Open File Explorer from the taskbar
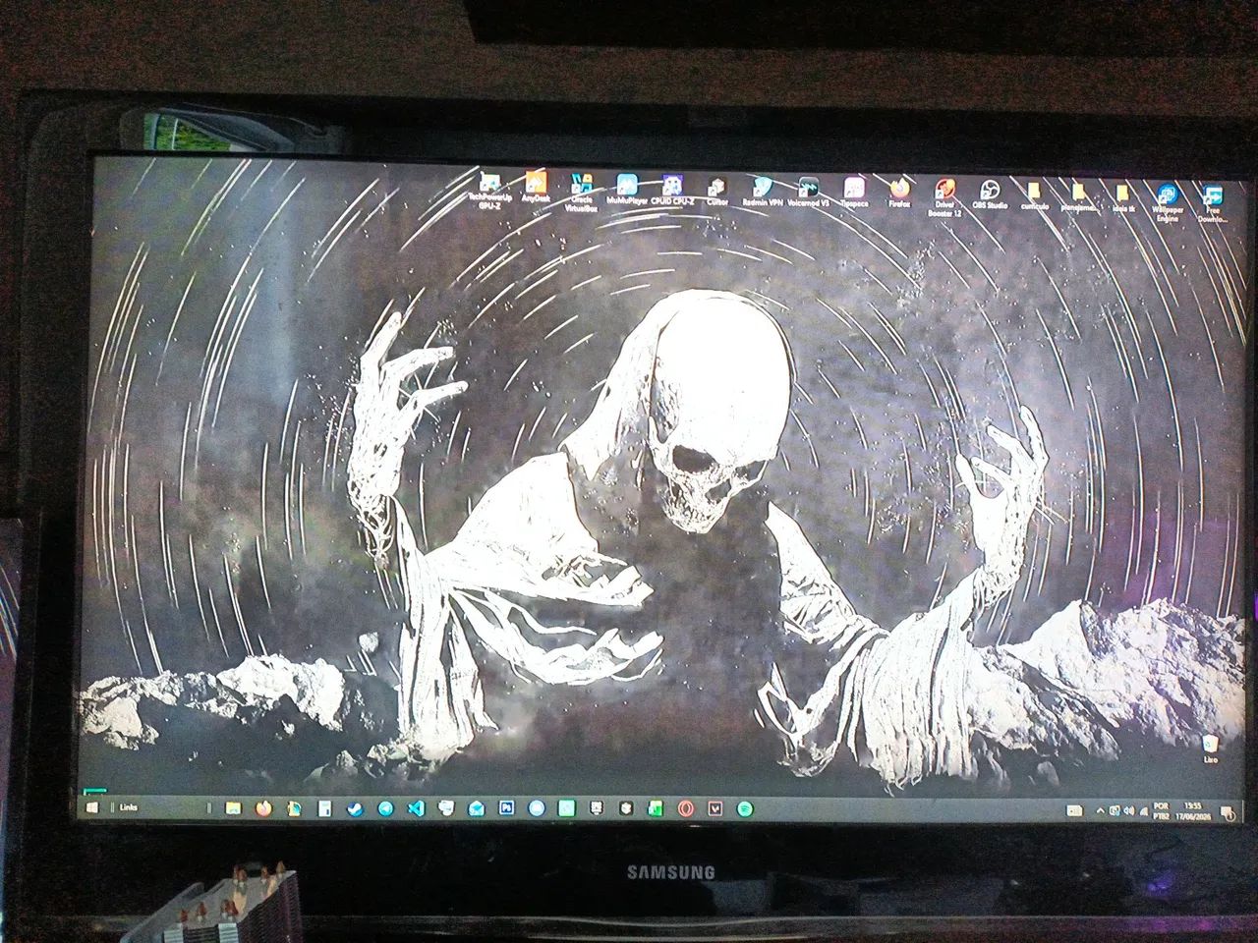Viewport: 1258px width, 943px height. (x=233, y=807)
